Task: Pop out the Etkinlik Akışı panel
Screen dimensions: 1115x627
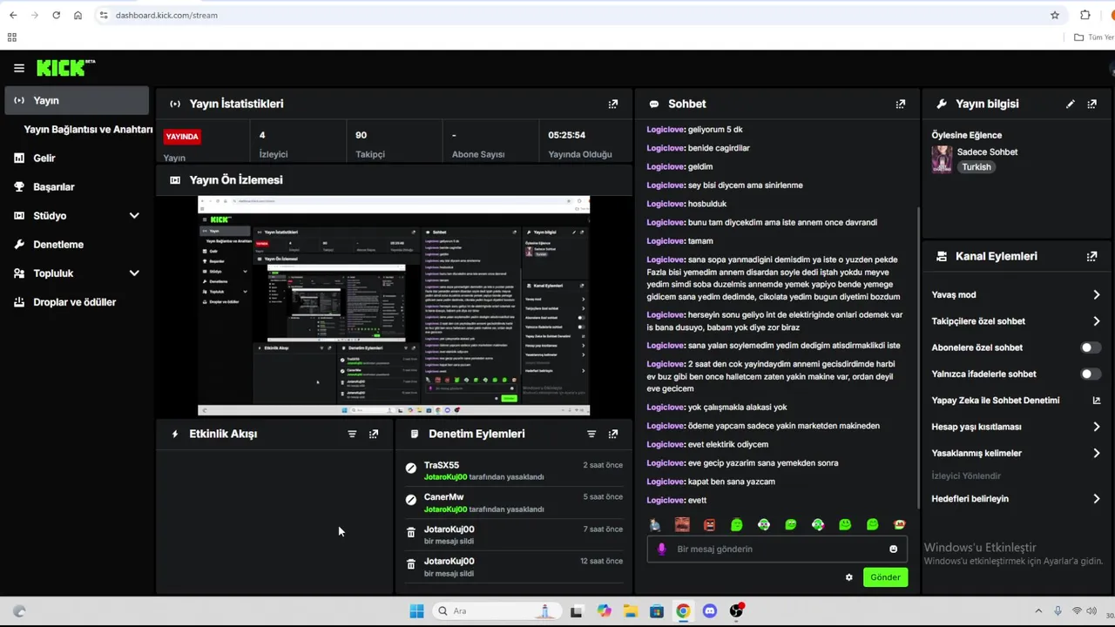Action: 374,434
